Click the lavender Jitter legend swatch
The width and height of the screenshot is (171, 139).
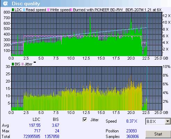(23, 64)
